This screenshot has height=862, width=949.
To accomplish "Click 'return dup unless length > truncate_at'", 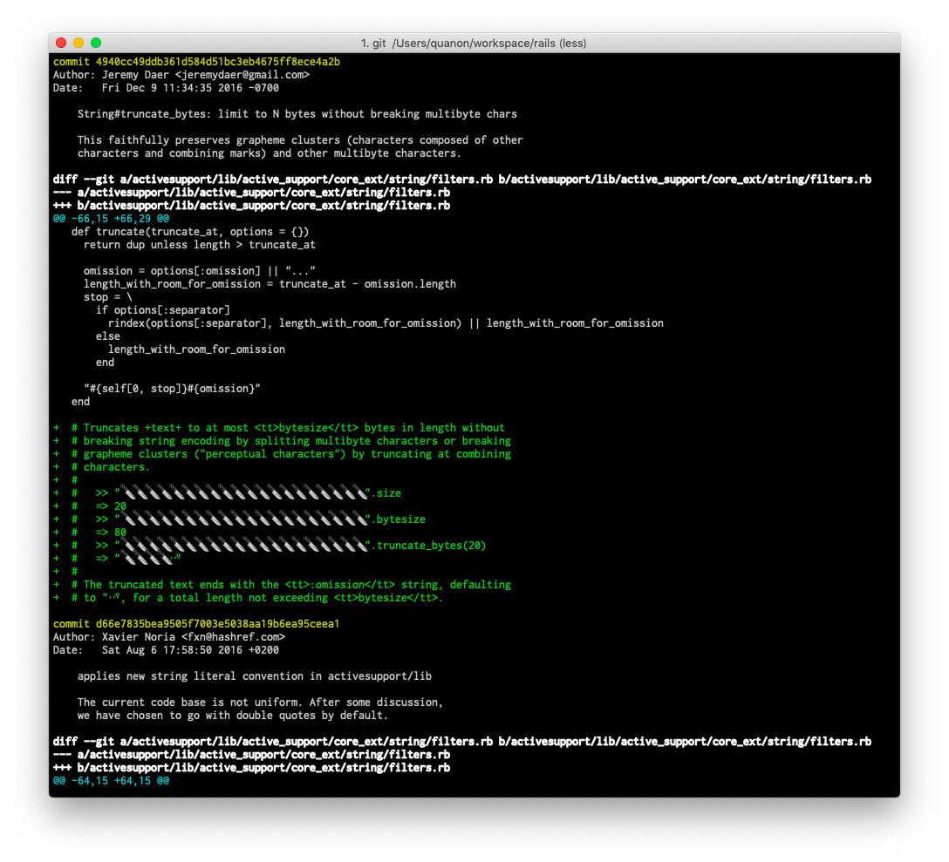I will coord(199,245).
